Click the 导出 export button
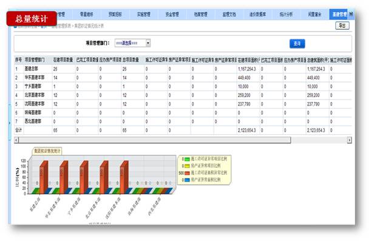This screenshot has height=241, width=371. [342, 25]
